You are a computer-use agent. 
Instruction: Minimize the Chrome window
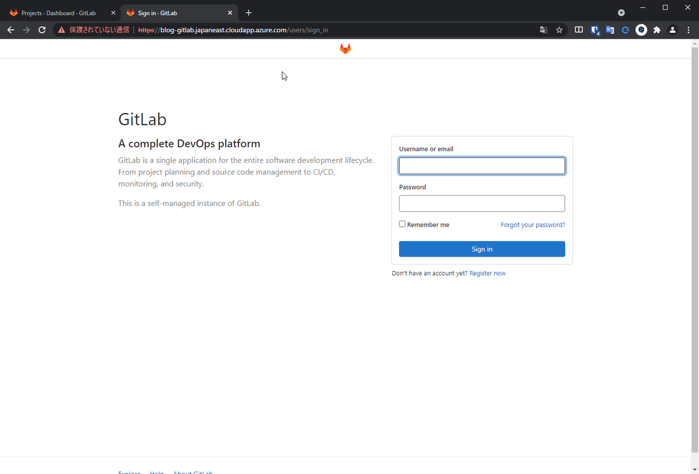coord(643,8)
